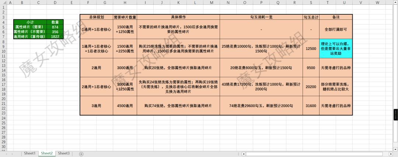Viewport: 398px width, 157px height.
Task: Select the '全部打满即可' remark cell
Action: (x=336, y=29)
